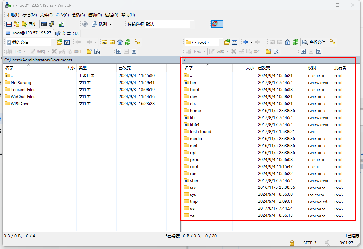Screen dimensions: 363x249
Task: Click the remote panel filter icon
Action: [235, 42]
